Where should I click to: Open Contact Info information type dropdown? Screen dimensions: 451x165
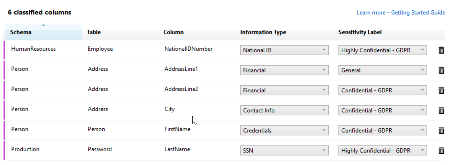[x=284, y=110]
